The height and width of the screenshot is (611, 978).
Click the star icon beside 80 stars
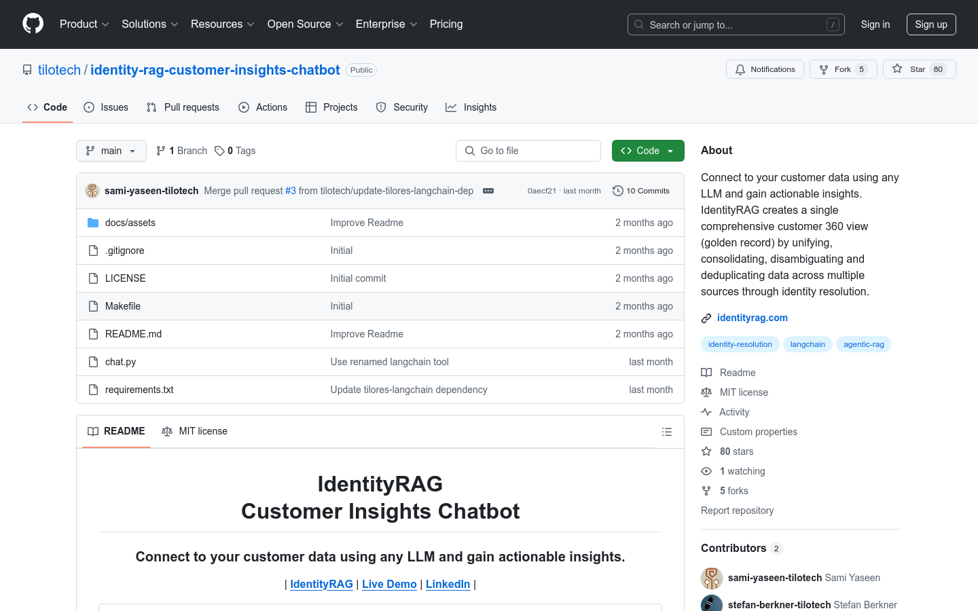tap(706, 451)
